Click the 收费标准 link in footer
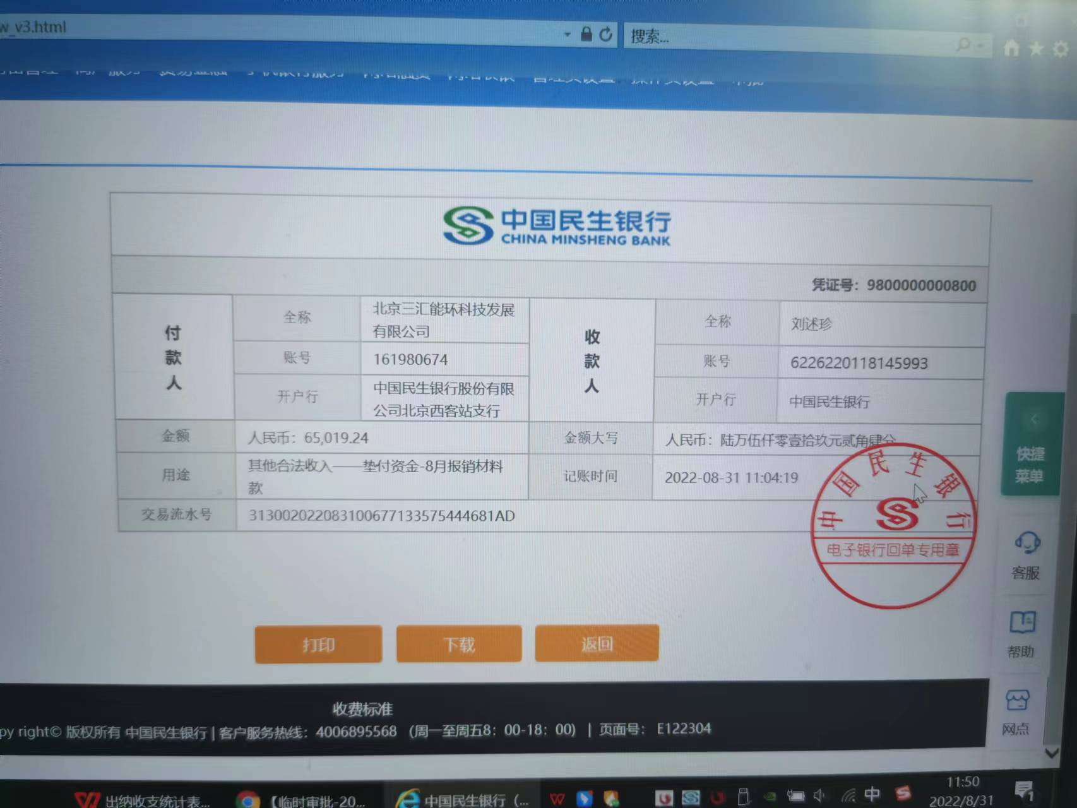Image resolution: width=1077 pixels, height=808 pixels. [x=362, y=710]
